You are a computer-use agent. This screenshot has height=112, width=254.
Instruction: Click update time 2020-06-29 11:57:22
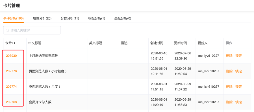(x=183, y=87)
